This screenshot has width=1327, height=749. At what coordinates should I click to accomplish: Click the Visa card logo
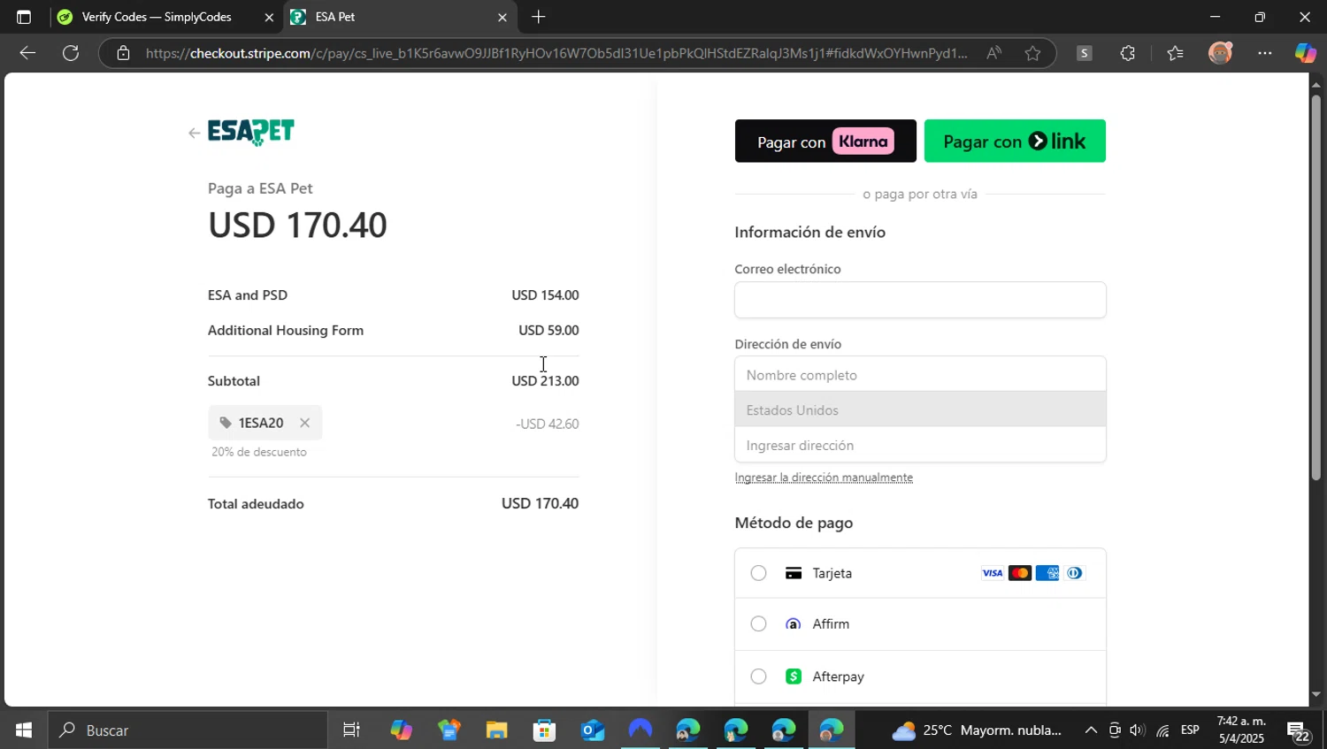(x=993, y=573)
